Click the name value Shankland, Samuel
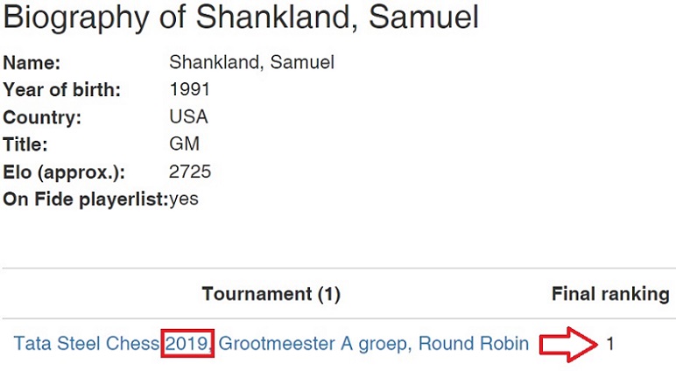 tap(251, 63)
